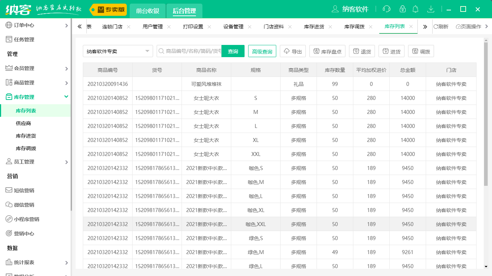Select 短信营销 in the sidebar

point(24,190)
